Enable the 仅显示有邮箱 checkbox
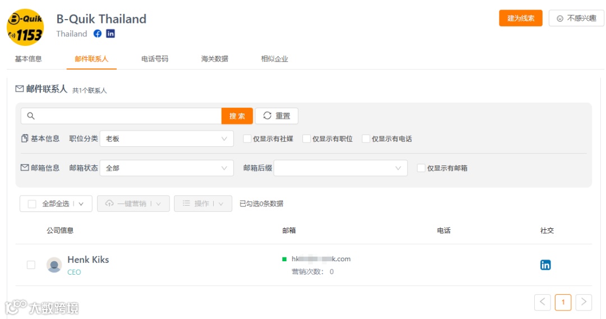The width and height of the screenshot is (606, 319). click(421, 168)
